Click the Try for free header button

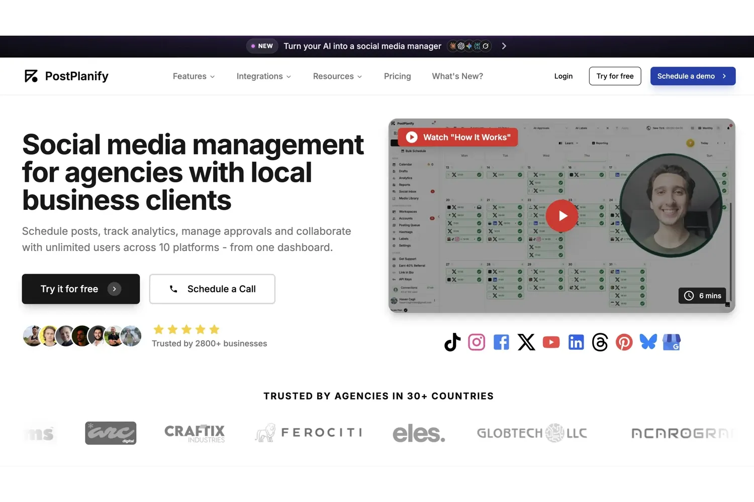615,76
